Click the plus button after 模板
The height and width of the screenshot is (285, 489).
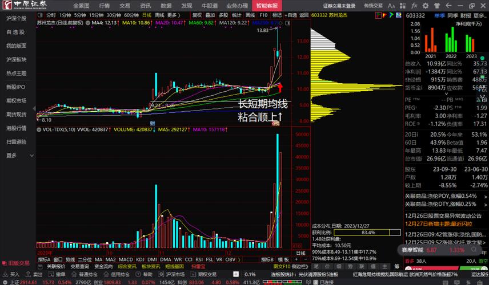296,259
